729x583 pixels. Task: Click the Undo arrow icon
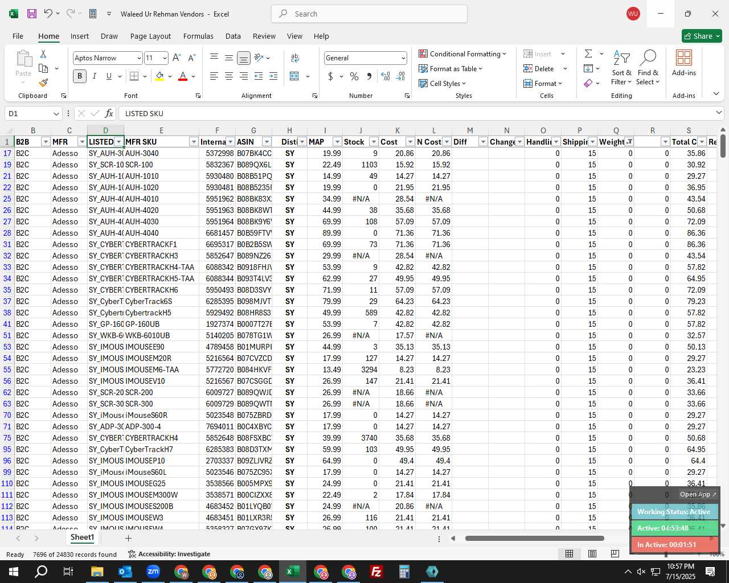(x=48, y=14)
